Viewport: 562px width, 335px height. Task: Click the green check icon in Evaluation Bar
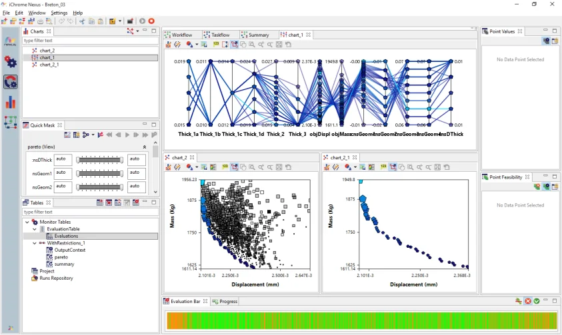point(537,301)
